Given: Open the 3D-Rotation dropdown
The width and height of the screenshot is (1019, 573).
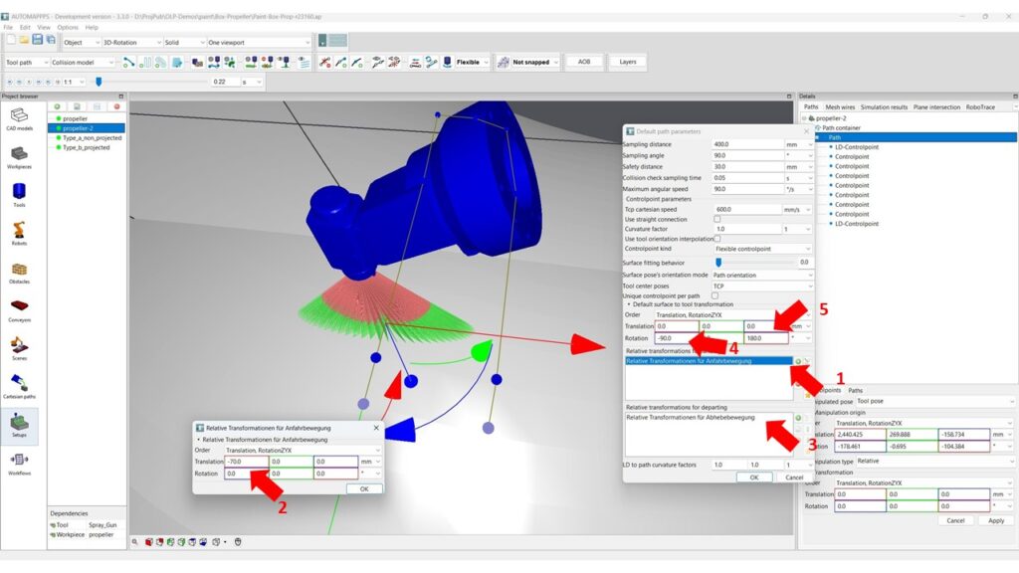Looking at the screenshot, I should (x=132, y=42).
